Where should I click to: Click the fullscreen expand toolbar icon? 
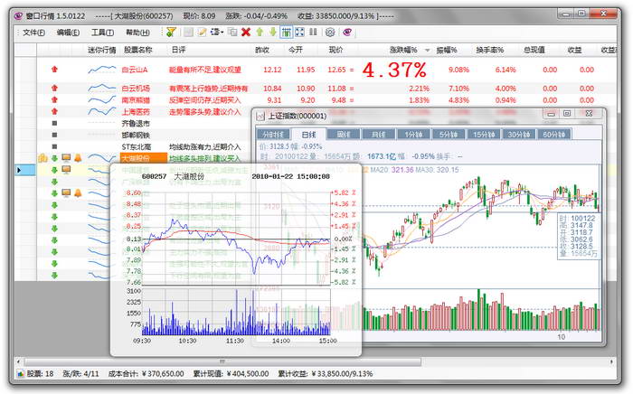click(299, 32)
